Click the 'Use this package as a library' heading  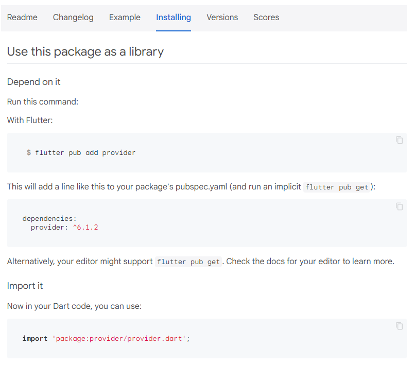click(x=85, y=51)
